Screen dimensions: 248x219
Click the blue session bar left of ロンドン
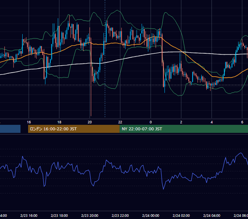point(10,129)
